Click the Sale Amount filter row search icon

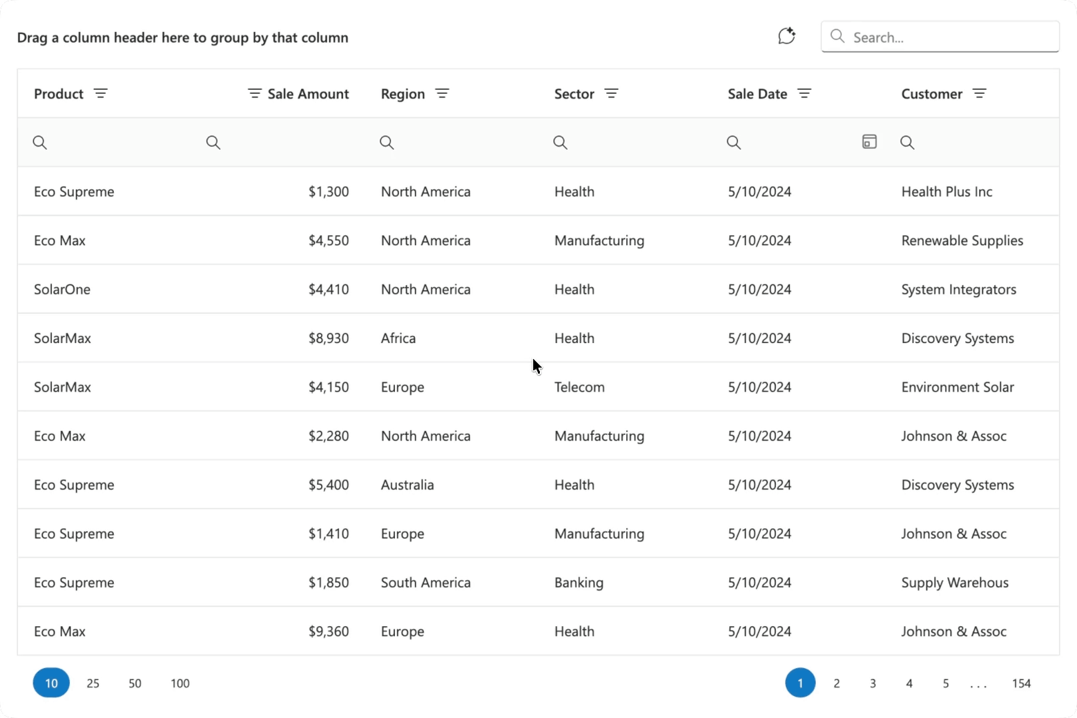tap(213, 142)
